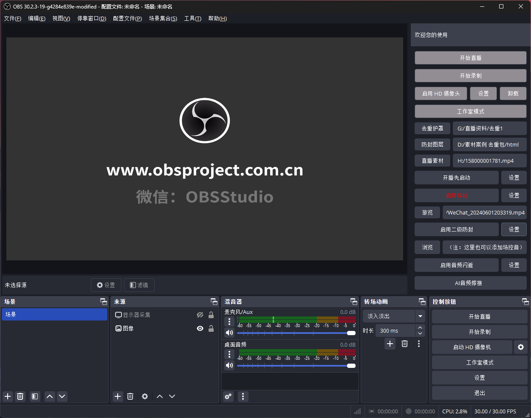Image resolution: width=531 pixels, height=418 pixels.
Task: Undock the 混音器 panel
Action: coord(354,301)
